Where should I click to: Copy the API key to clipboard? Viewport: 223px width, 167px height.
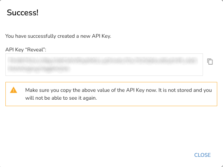click(x=210, y=62)
